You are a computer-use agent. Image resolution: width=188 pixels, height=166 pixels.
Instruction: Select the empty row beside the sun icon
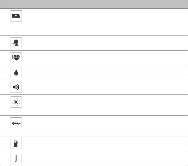pos(103,105)
